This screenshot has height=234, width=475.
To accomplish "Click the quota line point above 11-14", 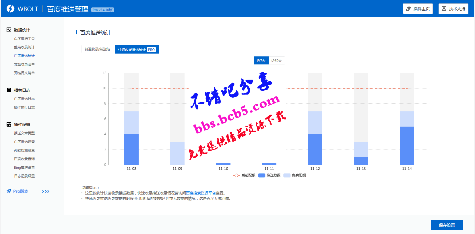I will (407, 88).
